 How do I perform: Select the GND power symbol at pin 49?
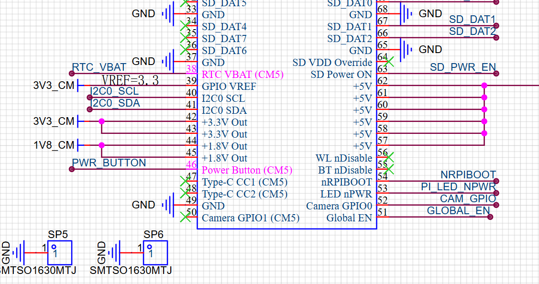pos(168,205)
